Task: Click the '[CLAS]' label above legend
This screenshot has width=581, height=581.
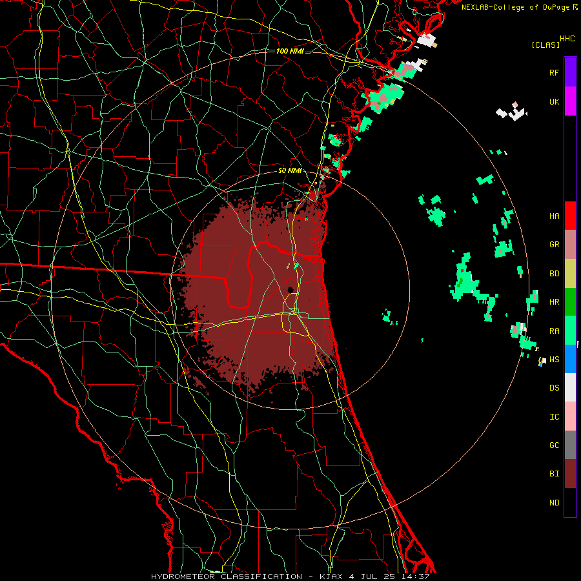Action: (545, 45)
